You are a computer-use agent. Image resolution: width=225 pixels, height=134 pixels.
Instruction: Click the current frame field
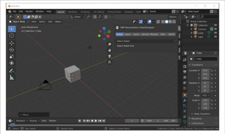(x=132, y=121)
